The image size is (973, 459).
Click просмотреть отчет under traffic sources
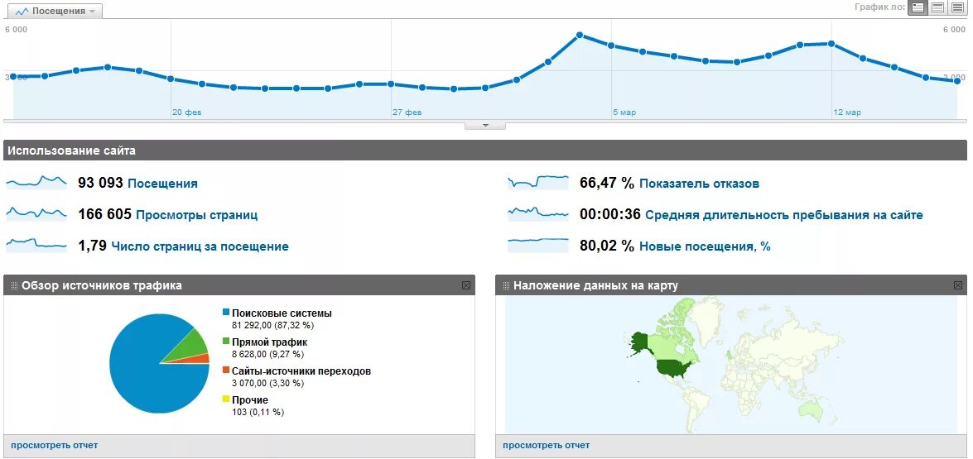pos(54,445)
